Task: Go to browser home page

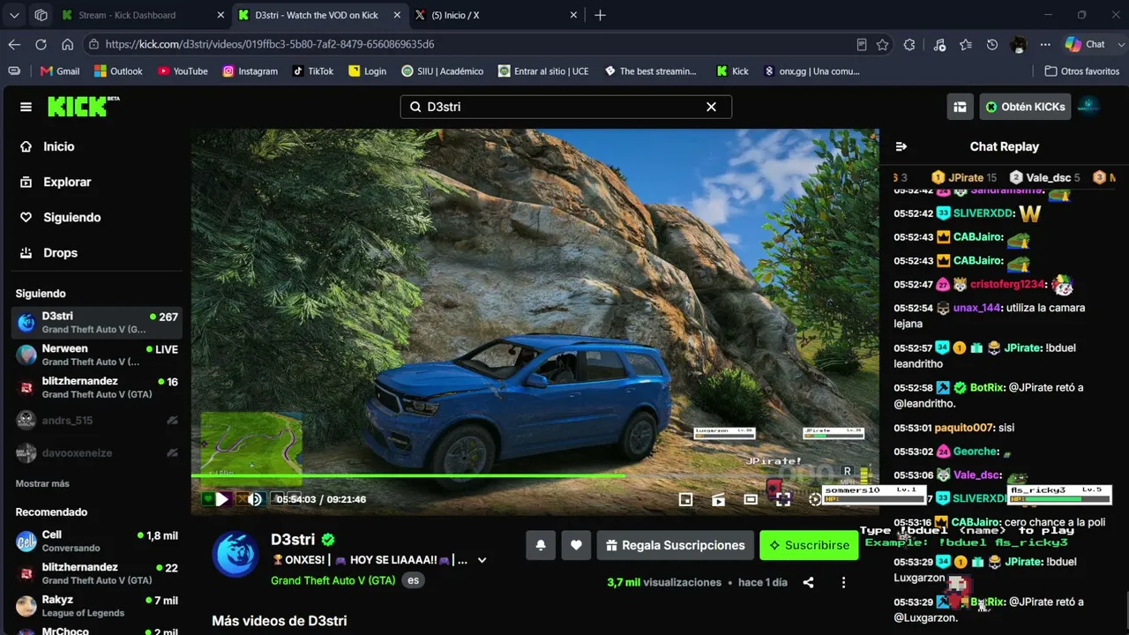Action: 67,44
